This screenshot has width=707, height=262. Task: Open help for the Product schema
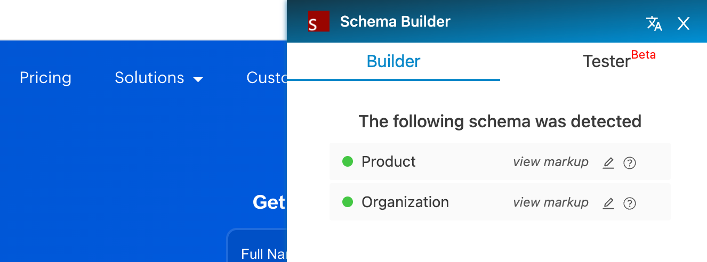pos(630,162)
